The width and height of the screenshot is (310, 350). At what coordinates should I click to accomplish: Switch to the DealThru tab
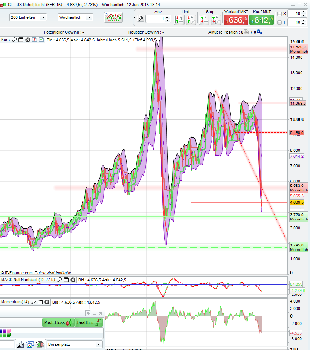(x=89, y=322)
